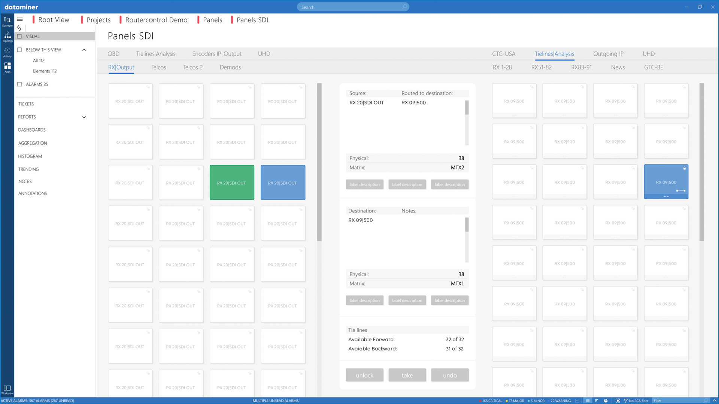
Task: Switch to the Telcos tab
Action: pos(159,67)
